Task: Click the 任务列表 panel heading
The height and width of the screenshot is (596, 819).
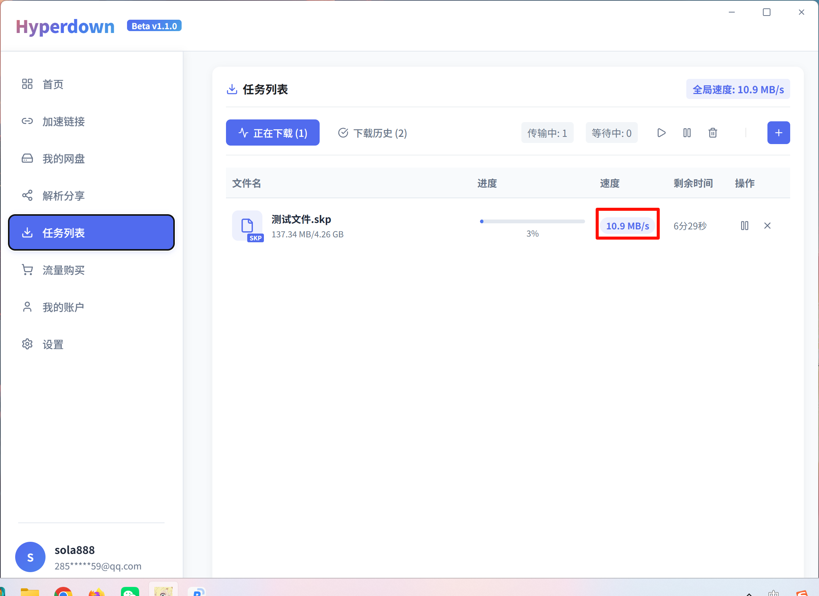Action: pos(265,89)
